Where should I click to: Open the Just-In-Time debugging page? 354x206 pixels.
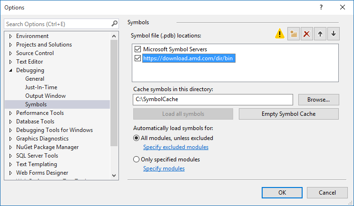41,87
